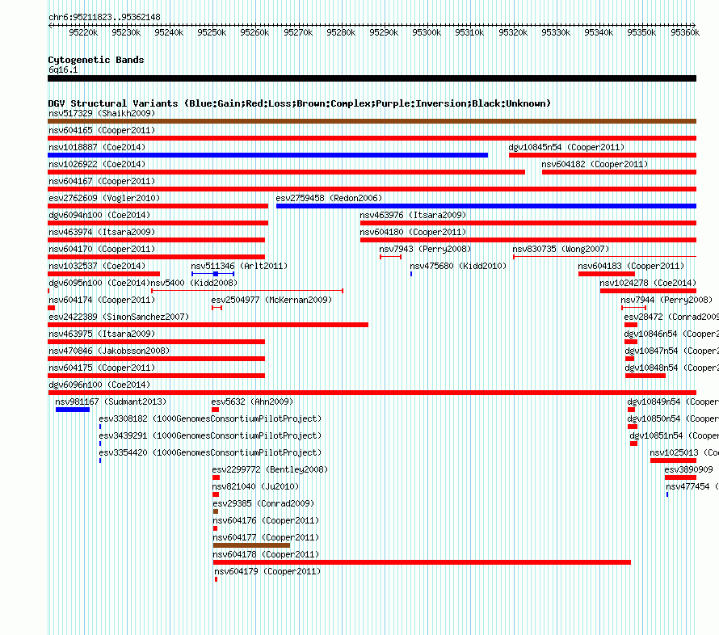Click nsv604180 (Cooper2011) label

click(413, 232)
